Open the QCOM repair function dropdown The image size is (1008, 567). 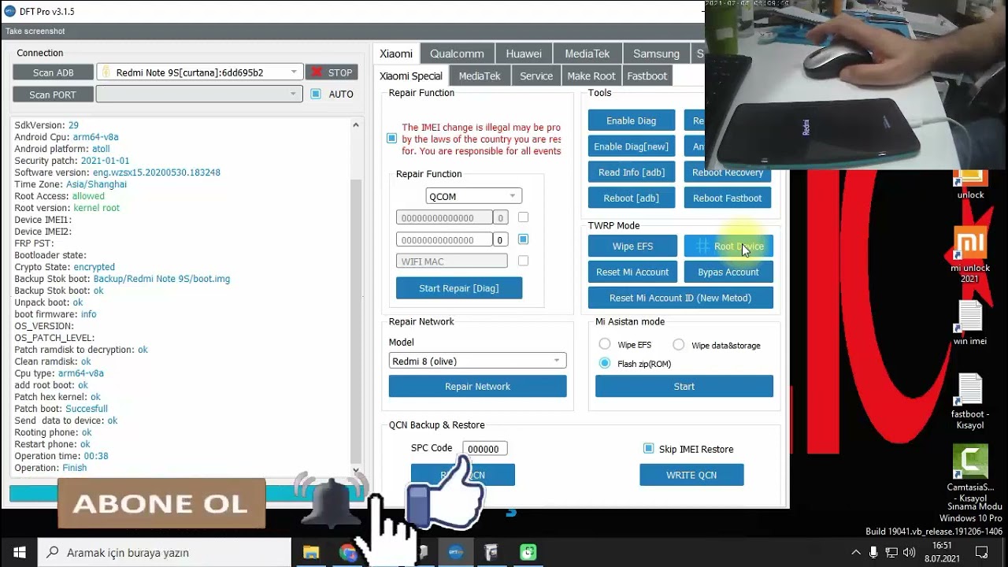(x=473, y=196)
